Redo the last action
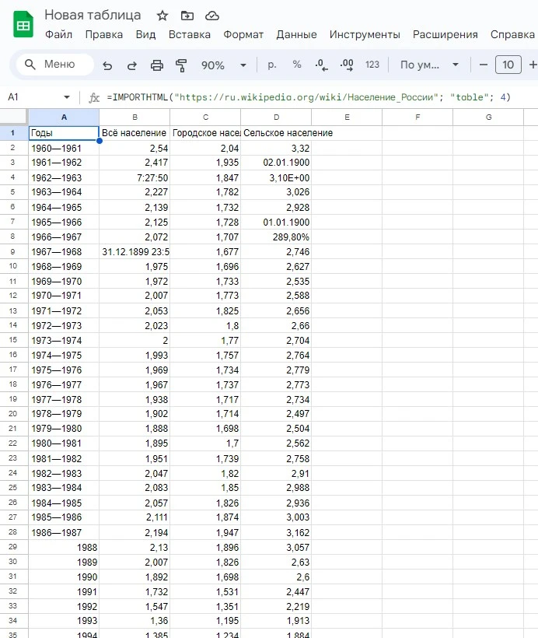Image resolution: width=538 pixels, height=638 pixels. tap(131, 65)
